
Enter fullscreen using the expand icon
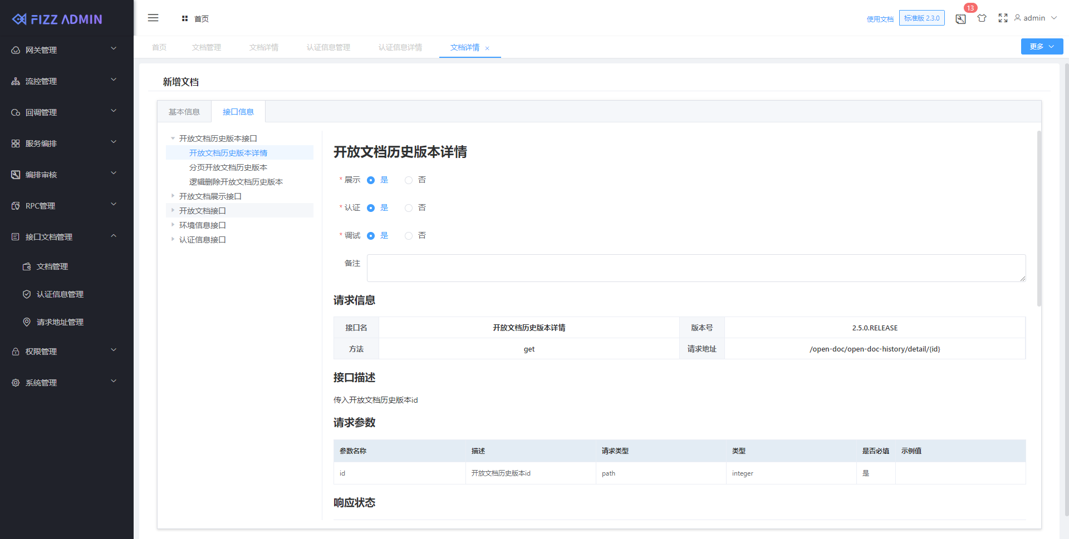click(x=1003, y=18)
